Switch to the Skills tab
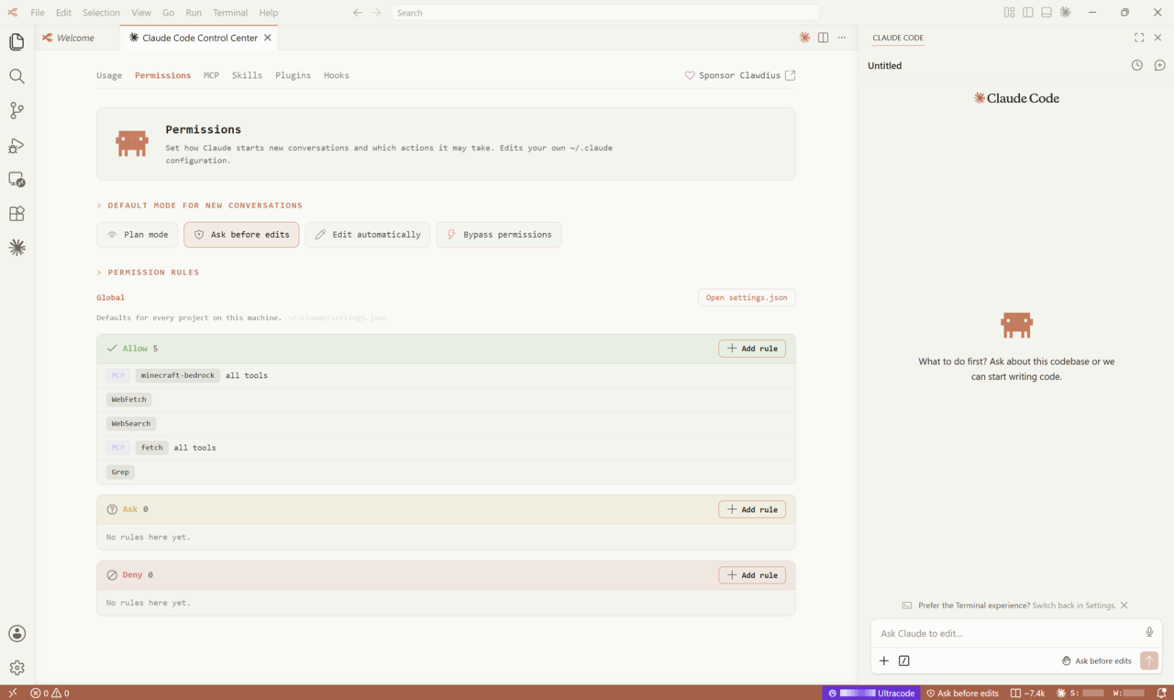Image resolution: width=1174 pixels, height=700 pixels. 247,75
